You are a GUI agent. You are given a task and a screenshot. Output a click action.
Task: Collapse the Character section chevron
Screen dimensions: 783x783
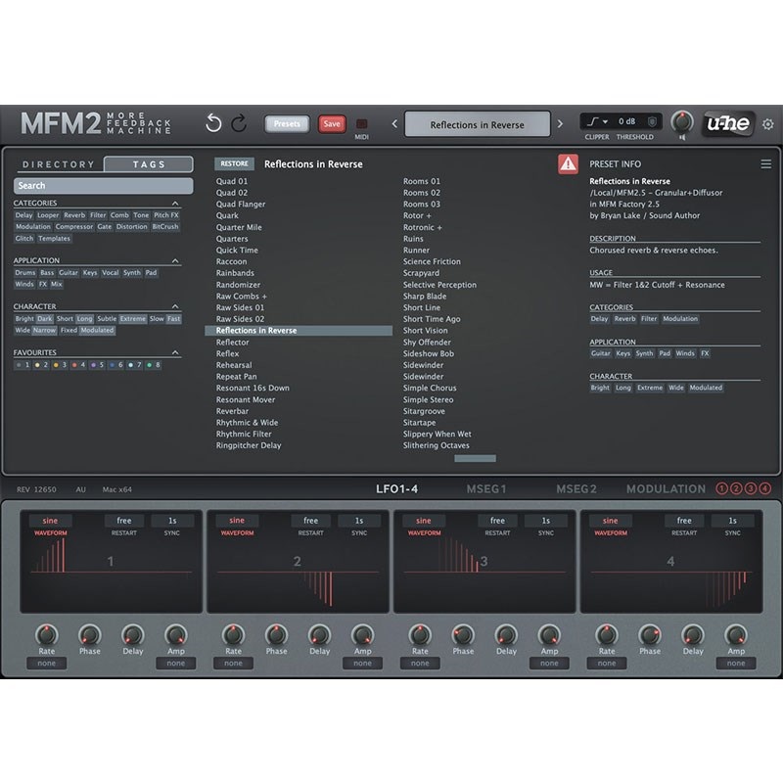pos(175,306)
